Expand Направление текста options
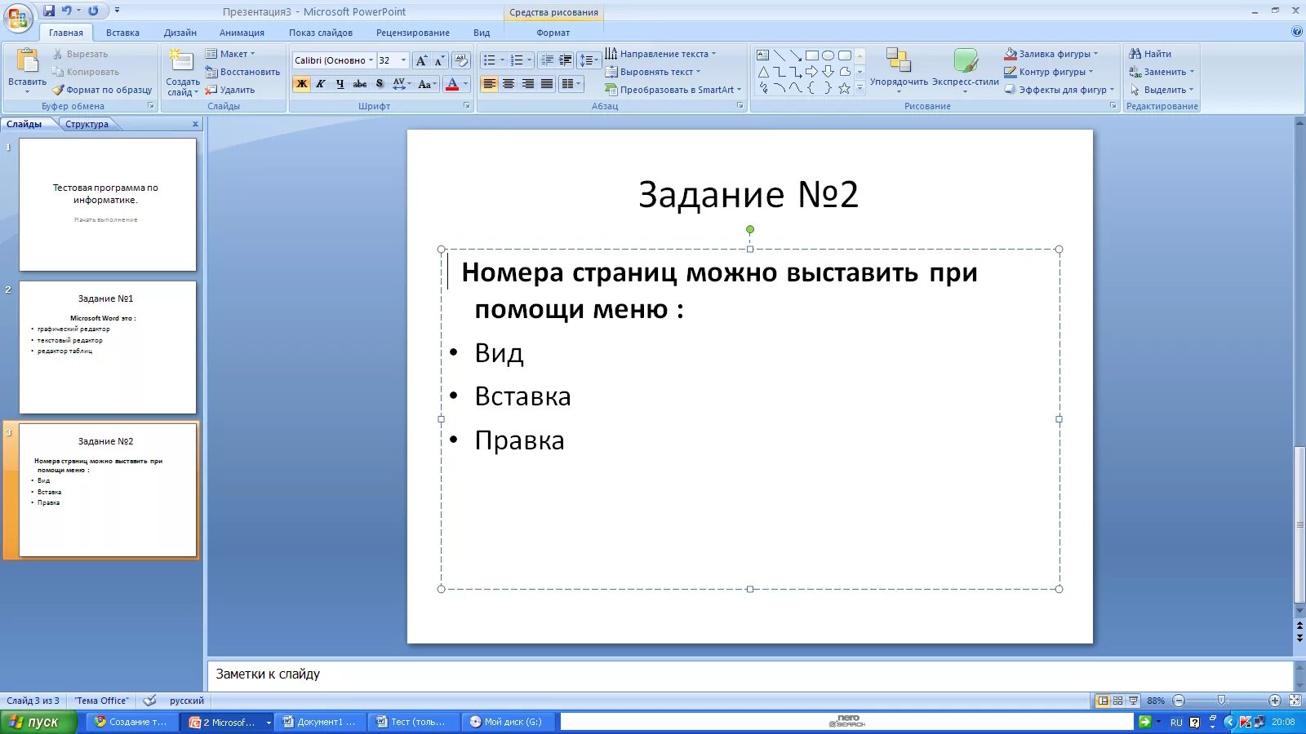Screen dimensions: 1306x734 pyautogui.click(x=660, y=54)
